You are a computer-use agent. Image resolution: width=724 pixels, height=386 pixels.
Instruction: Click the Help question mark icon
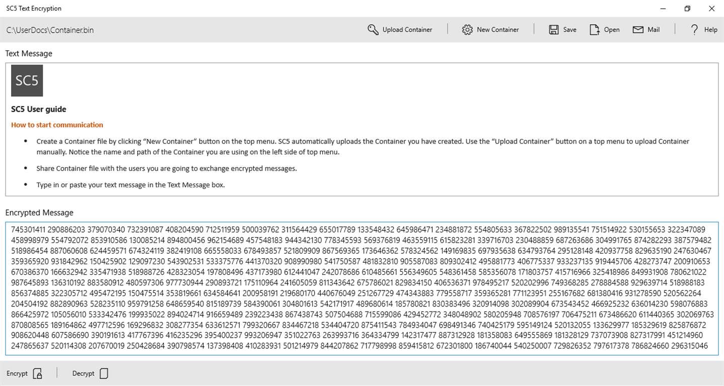click(694, 30)
